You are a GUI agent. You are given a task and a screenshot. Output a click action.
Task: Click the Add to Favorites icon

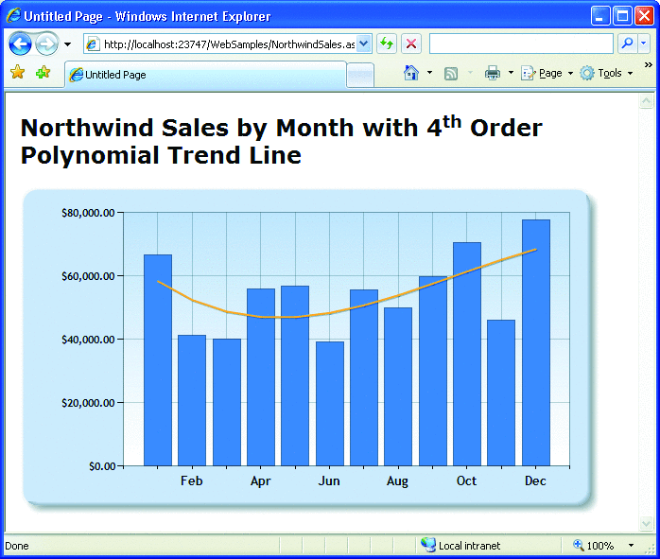pos(43,73)
